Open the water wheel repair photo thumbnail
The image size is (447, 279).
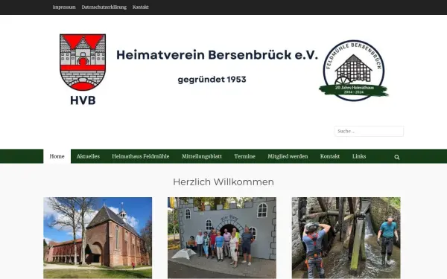pyautogui.click(x=346, y=238)
